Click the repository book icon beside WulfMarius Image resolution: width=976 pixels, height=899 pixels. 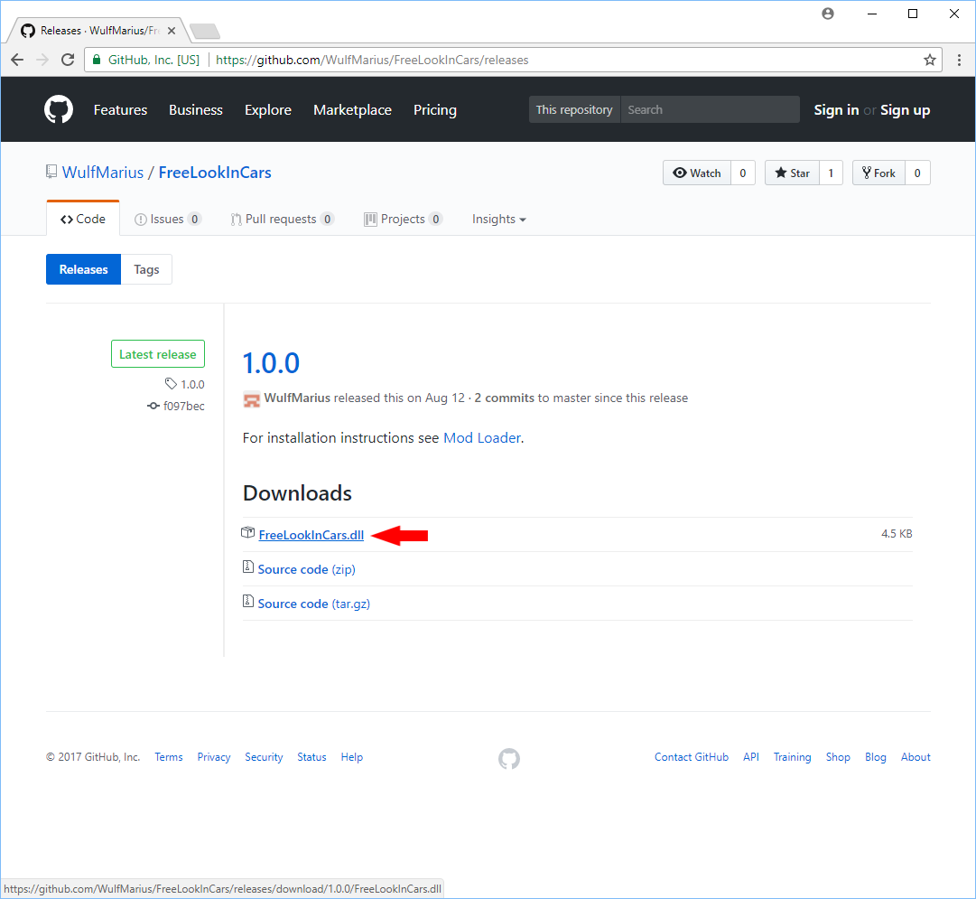coord(51,172)
